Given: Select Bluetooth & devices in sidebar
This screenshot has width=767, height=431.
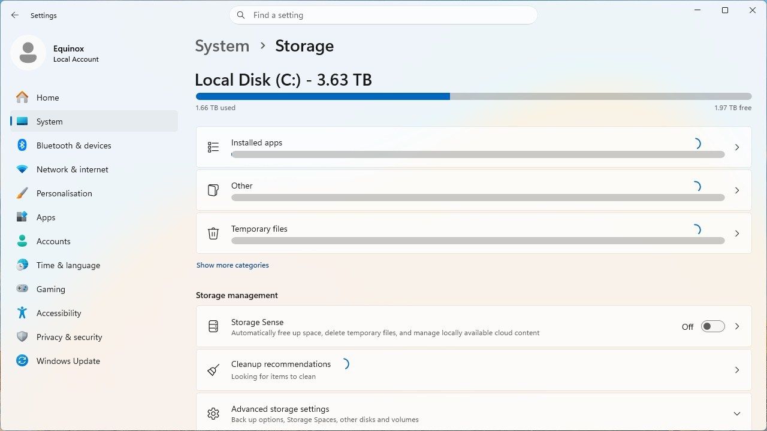Looking at the screenshot, I should 94,145.
